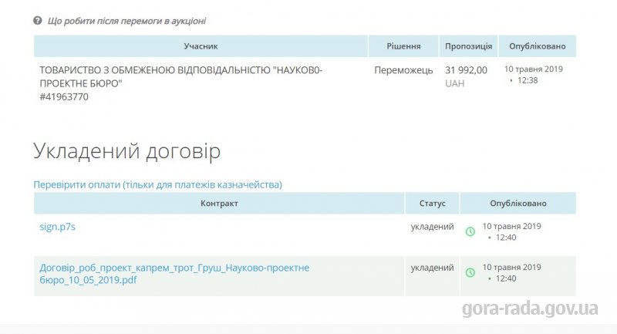Click the 12:40 date in Договір pdf row
617x334 pixels.
coord(511,272)
